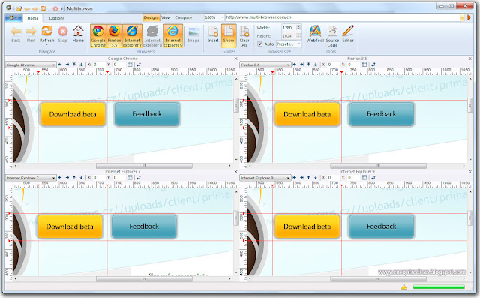Image resolution: width=480 pixels, height=298 pixels.
Task: Click the quick-access refresh icon in title bar
Action: (43, 8)
